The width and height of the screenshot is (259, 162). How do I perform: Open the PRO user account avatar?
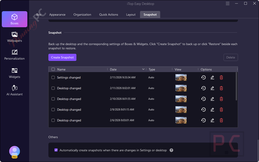(15, 152)
